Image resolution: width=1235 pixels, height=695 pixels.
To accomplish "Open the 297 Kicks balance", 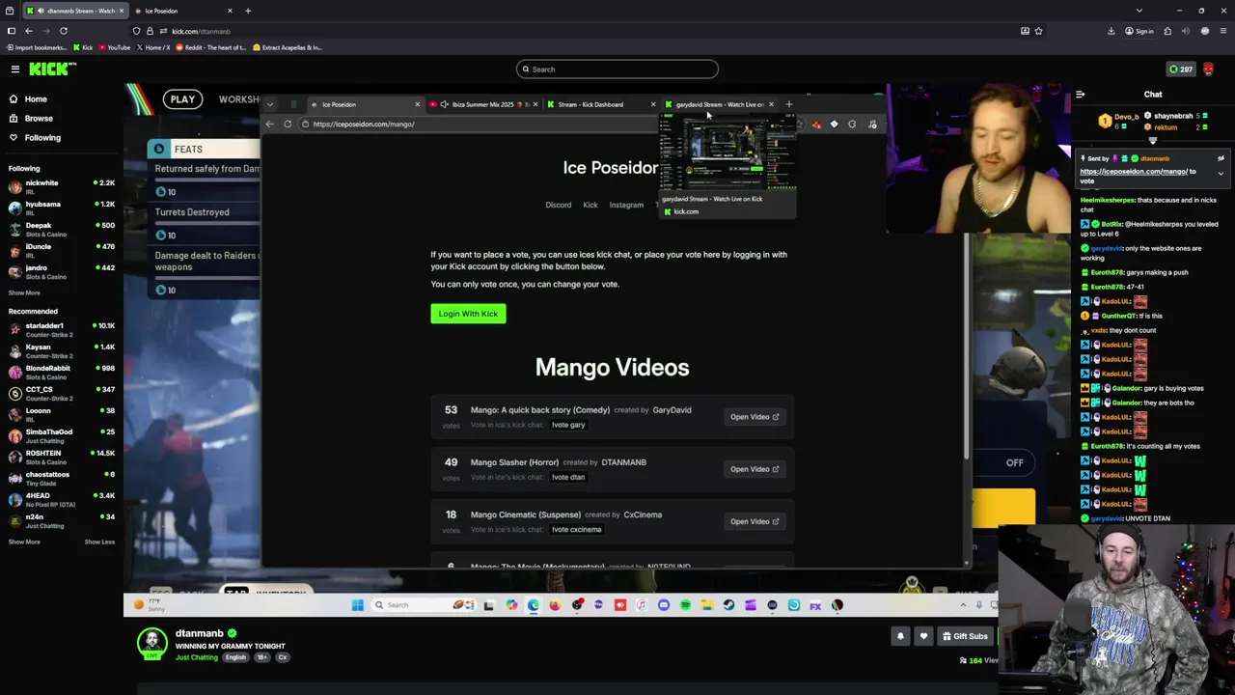I will coord(1180,69).
